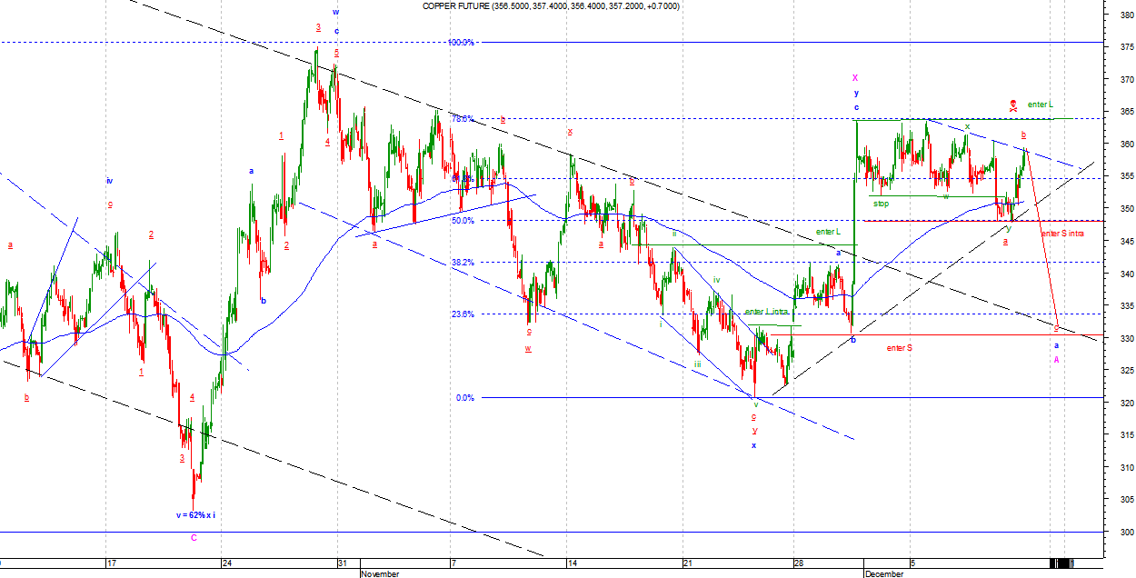1136x578 pixels.
Task: Click the December label on time axis
Action: coord(883,573)
